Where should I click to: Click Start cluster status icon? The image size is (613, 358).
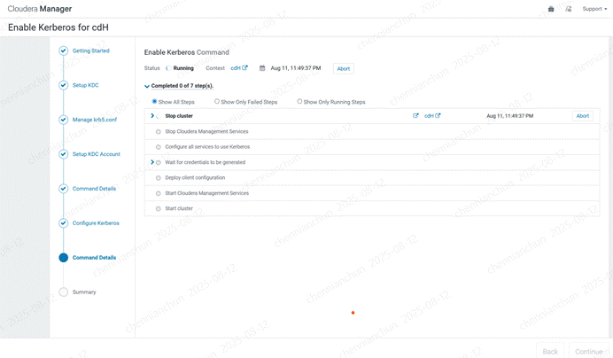(x=159, y=209)
